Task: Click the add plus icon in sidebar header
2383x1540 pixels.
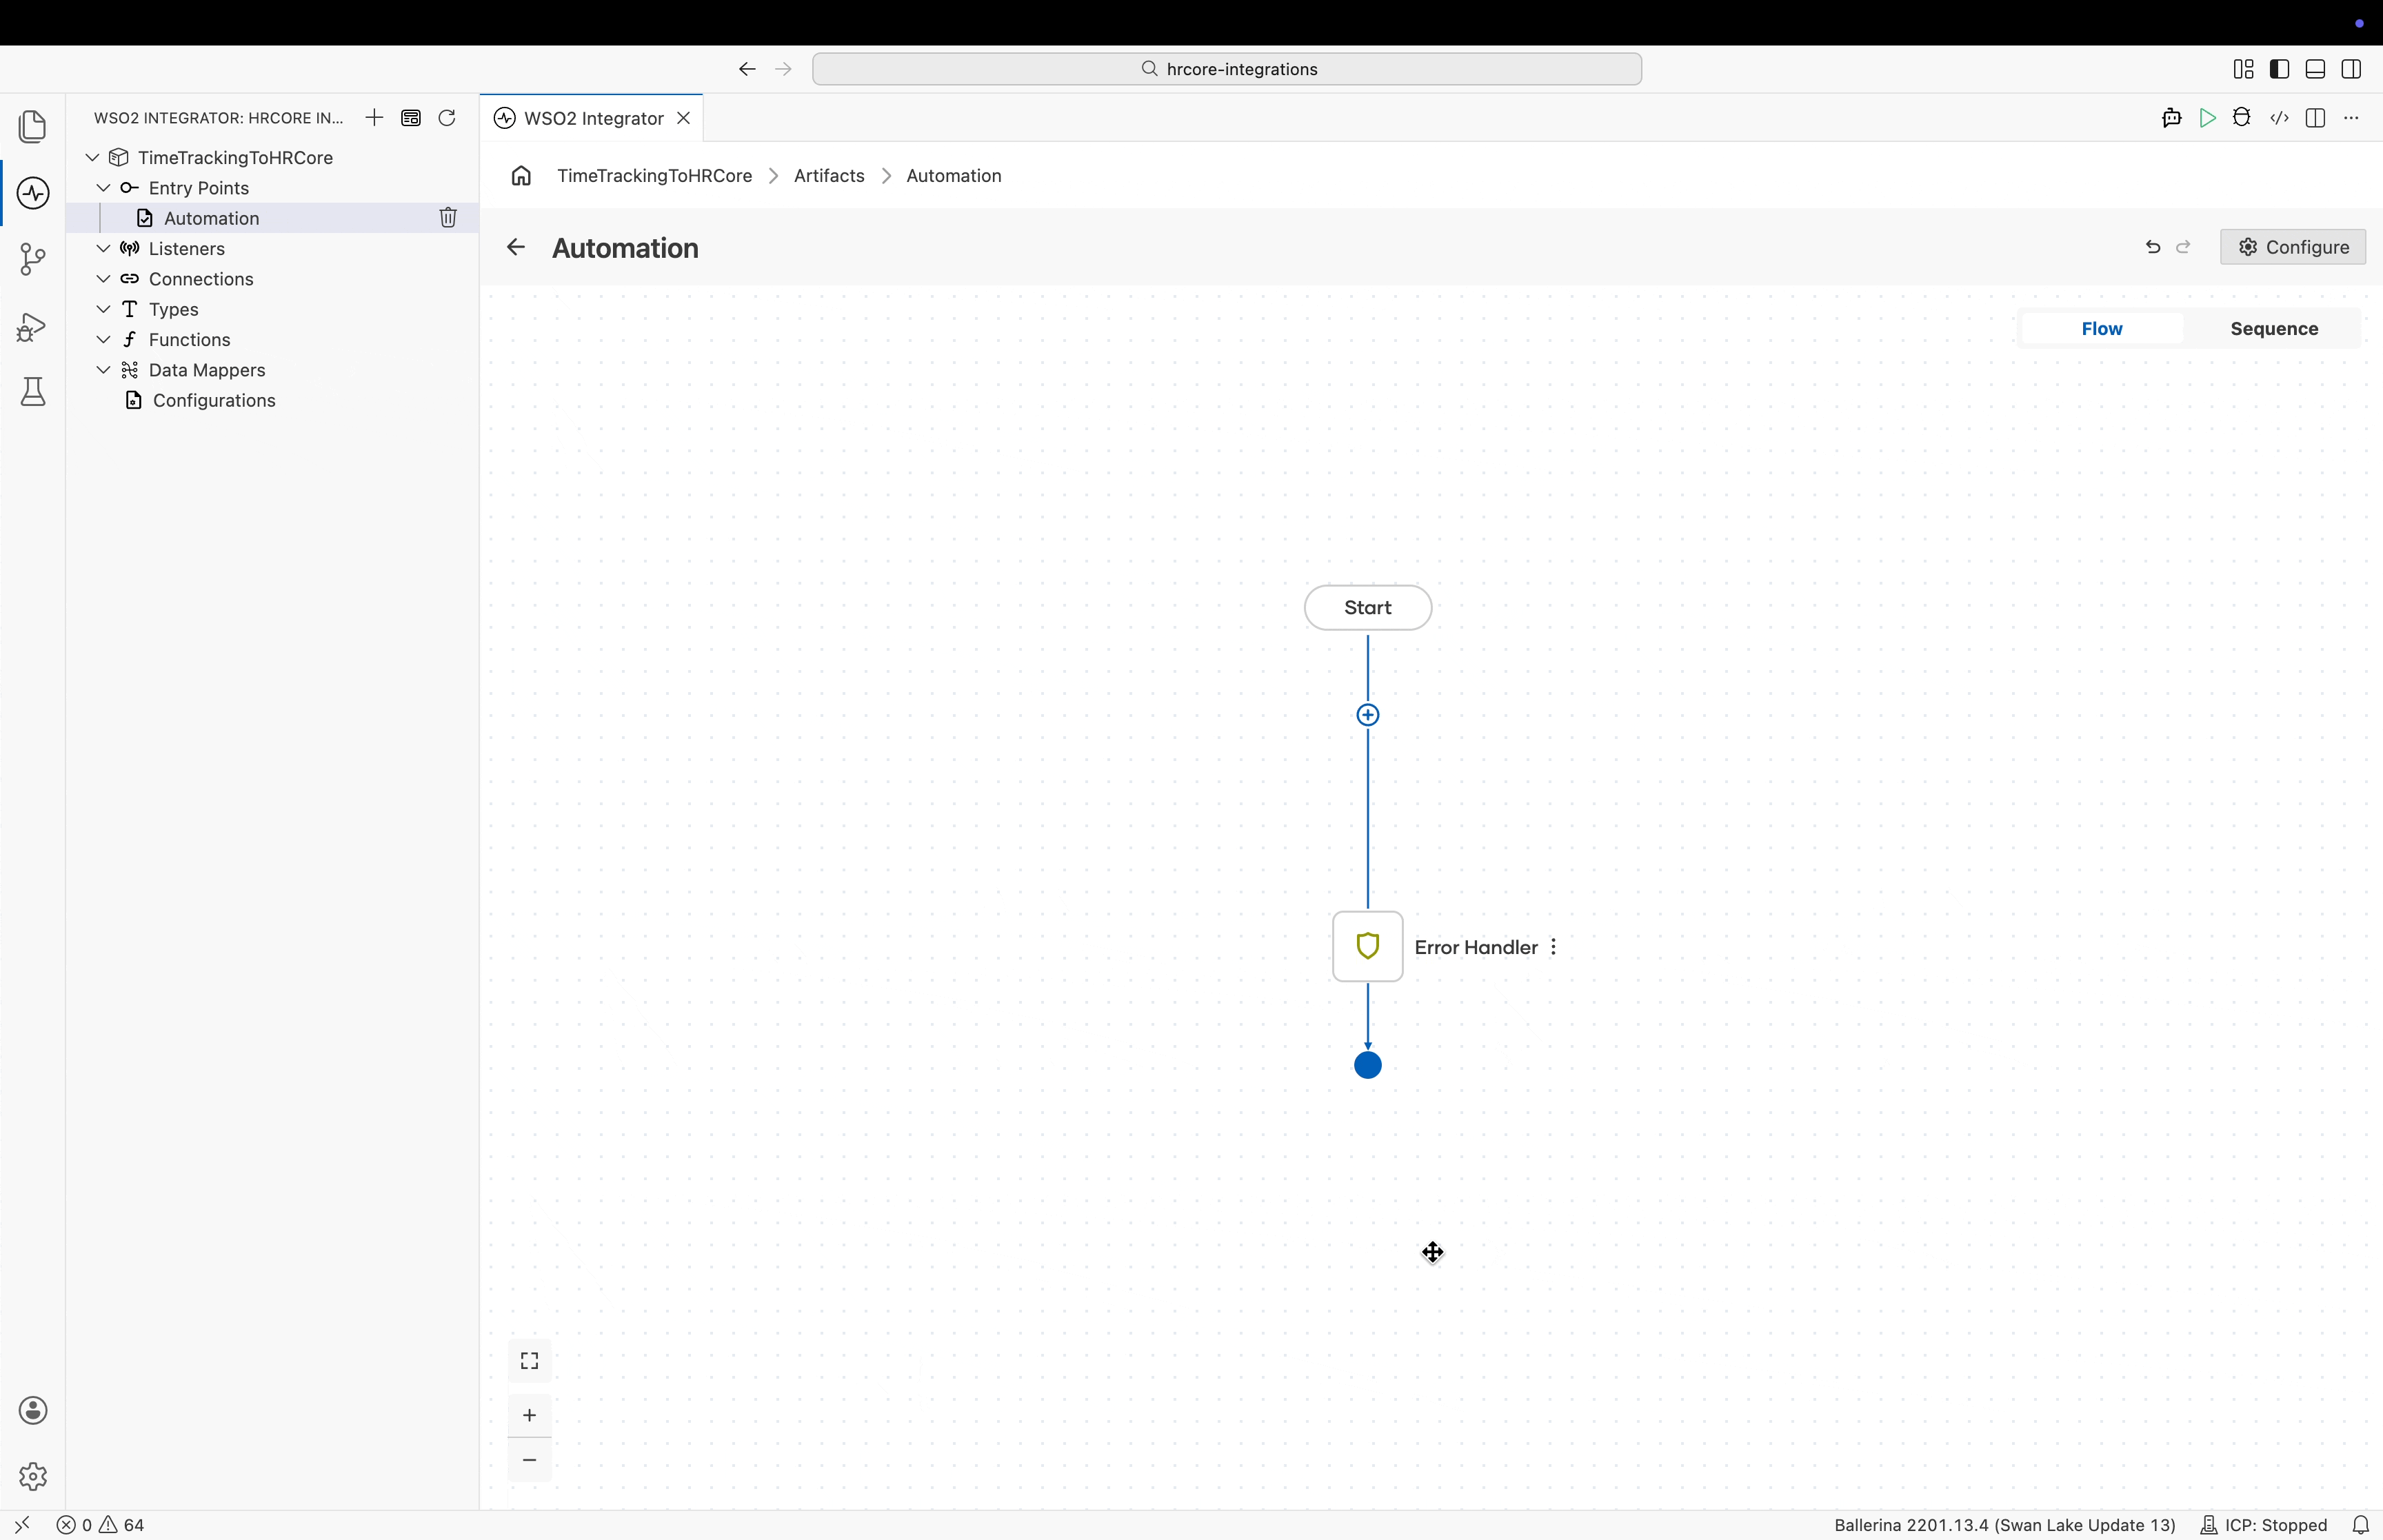Action: (374, 118)
